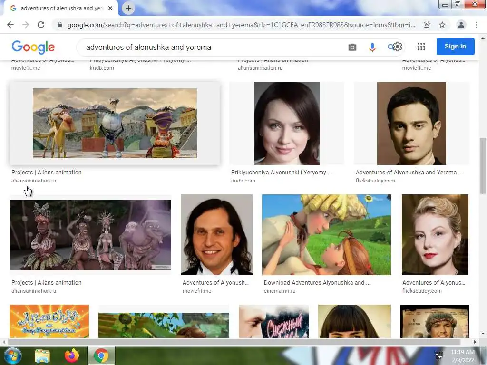
Task: Bookmark this page with the star
Action: point(442,25)
